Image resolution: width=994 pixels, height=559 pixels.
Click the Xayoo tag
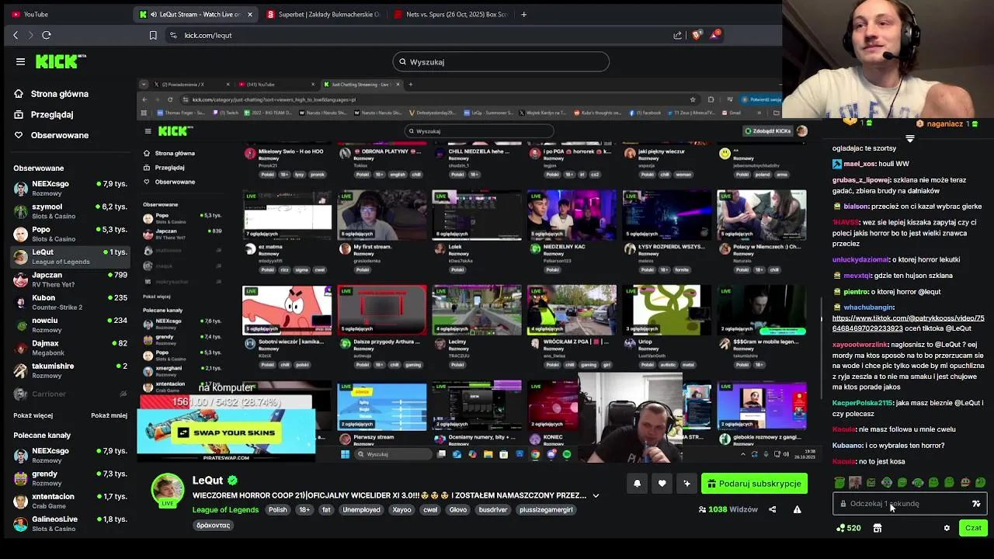coord(401,510)
